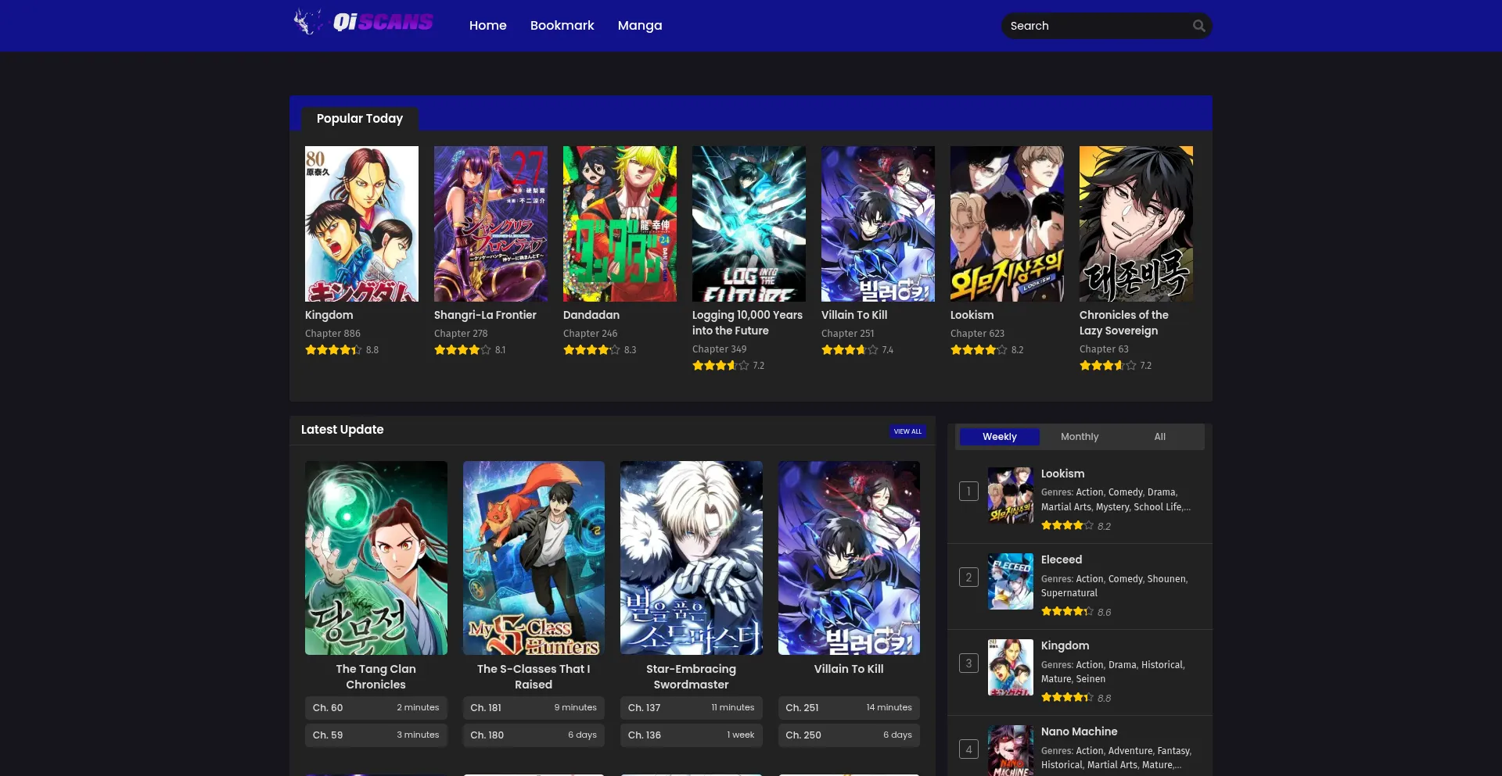Screen dimensions: 1502x776
Task: Click the VIEW ALL button
Action: (x=907, y=431)
